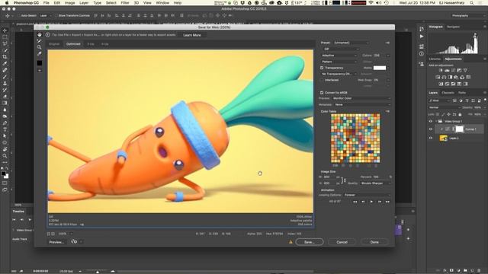Open the Preset dropdown
The image size is (488, 274).
352,43
